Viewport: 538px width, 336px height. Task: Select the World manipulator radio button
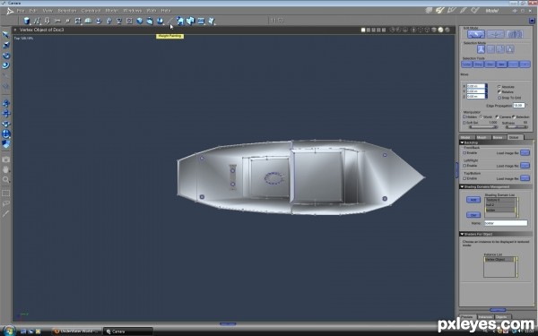tap(481, 116)
